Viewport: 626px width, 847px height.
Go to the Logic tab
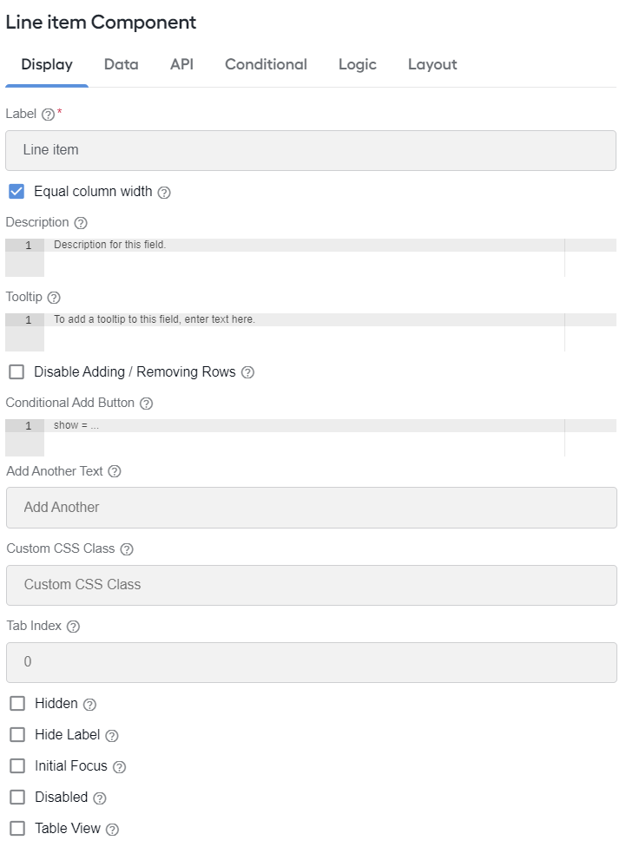coord(358,64)
